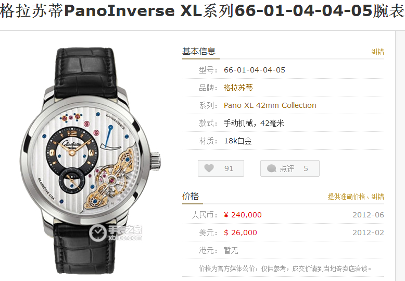Click the model number 66-01-04-04-05
This screenshot has width=405, height=281.
[x=255, y=70]
